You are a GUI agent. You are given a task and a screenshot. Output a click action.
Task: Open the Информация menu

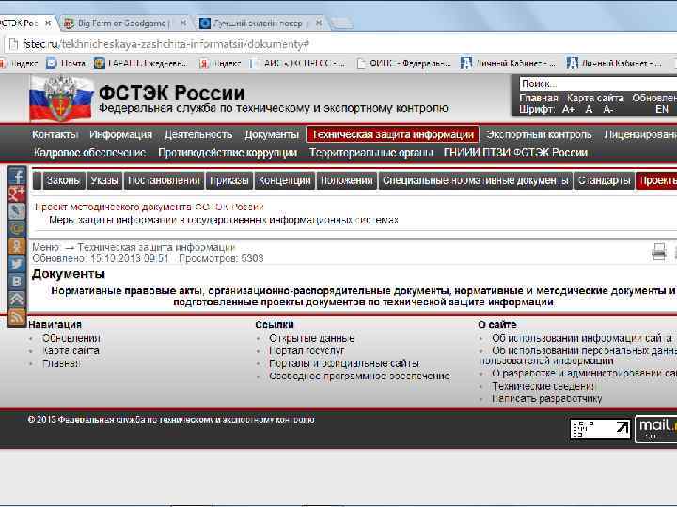click(x=120, y=134)
